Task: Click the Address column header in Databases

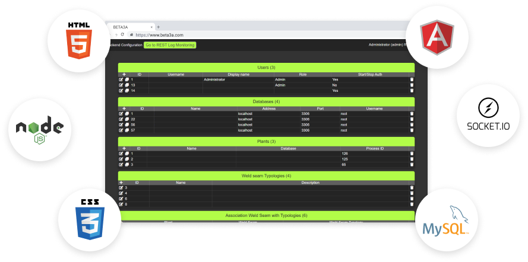Action: click(268, 108)
